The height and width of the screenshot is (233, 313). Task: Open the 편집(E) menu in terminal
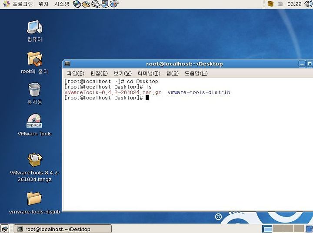pos(99,74)
